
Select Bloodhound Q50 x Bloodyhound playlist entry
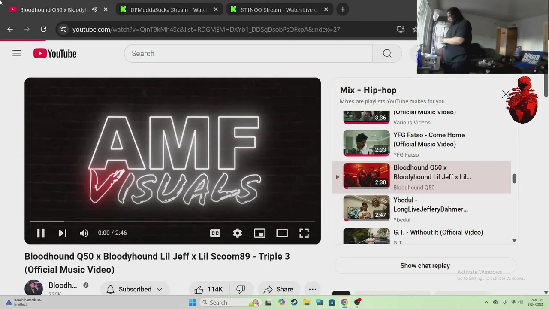[x=422, y=177]
